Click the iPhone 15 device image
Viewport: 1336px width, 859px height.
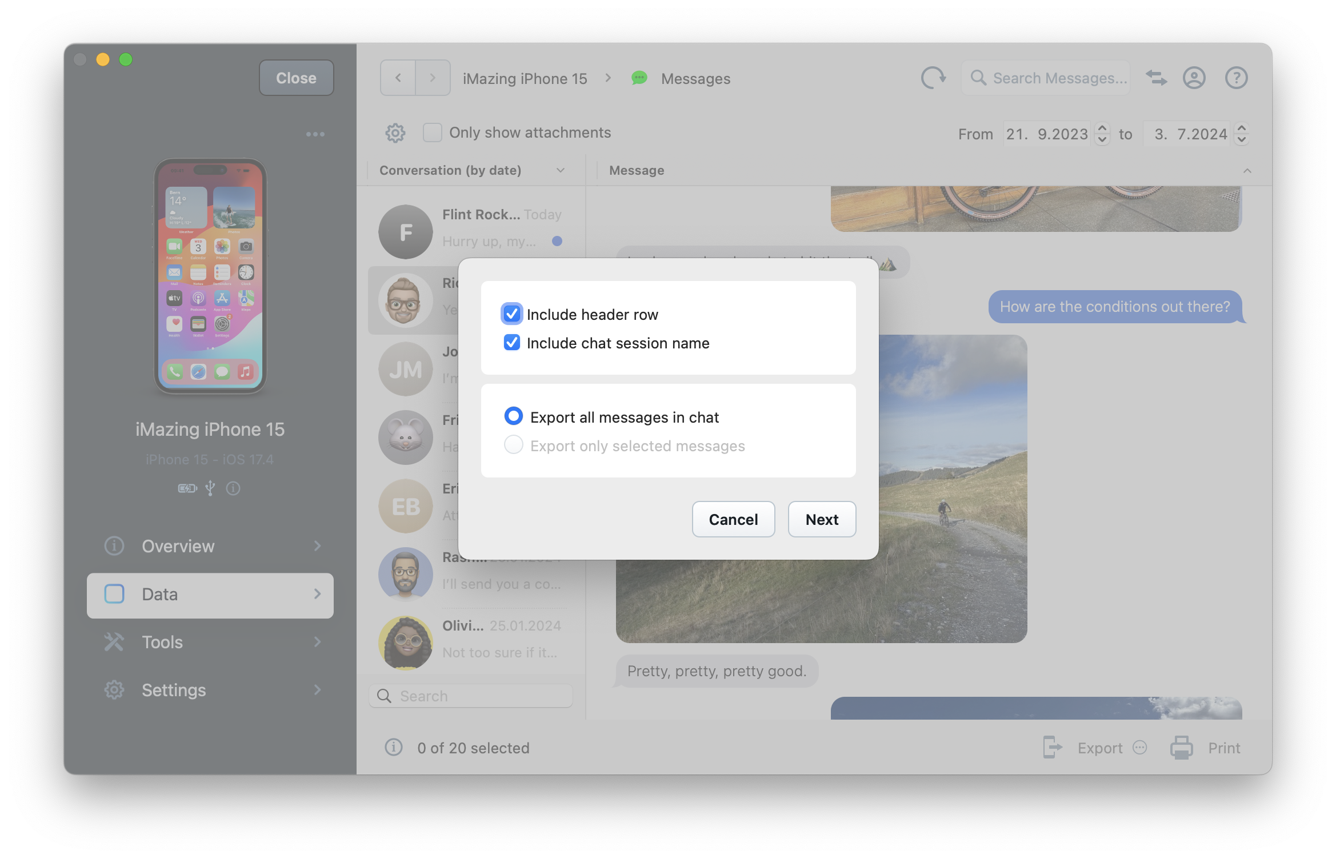pos(210,276)
